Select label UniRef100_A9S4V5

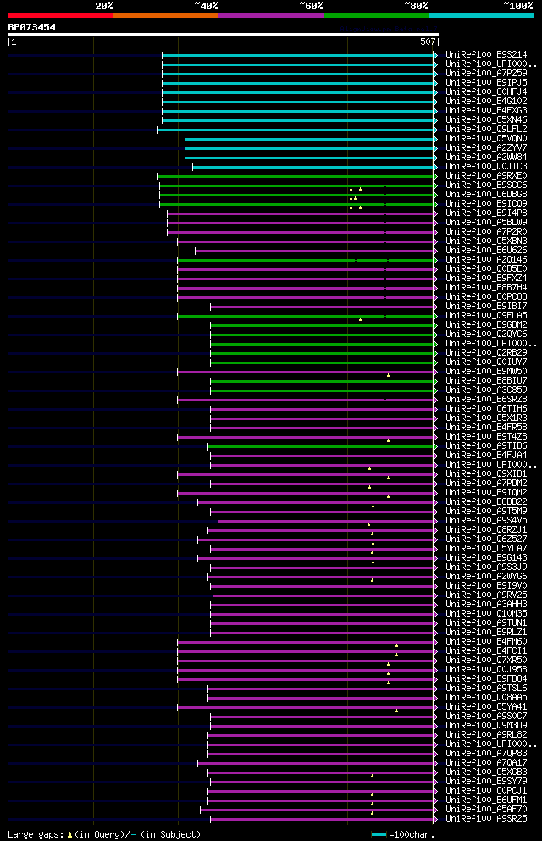(x=486, y=520)
